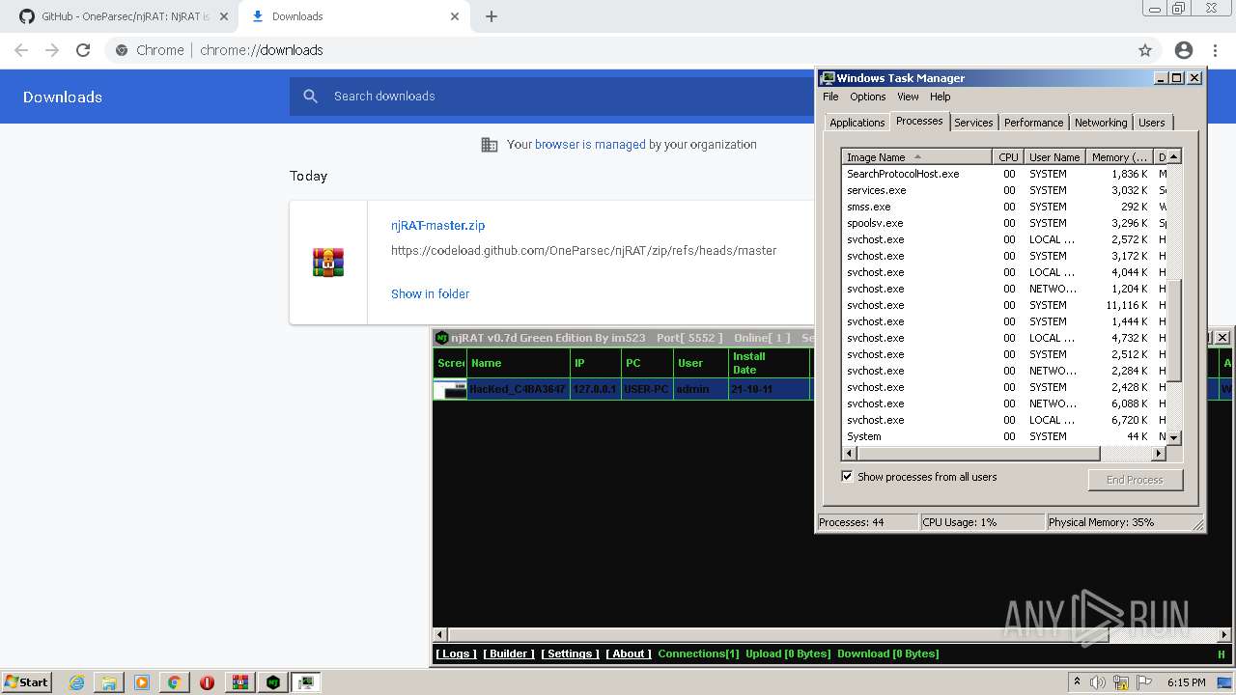Click the Chrome address bar
The width and height of the screenshot is (1236, 695).
click(618, 50)
